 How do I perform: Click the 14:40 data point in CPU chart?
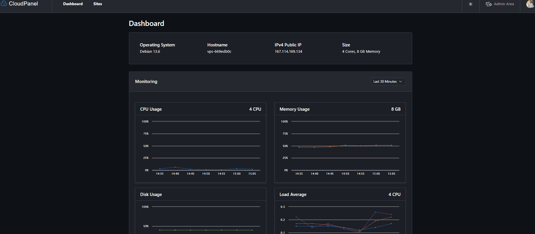175,167
